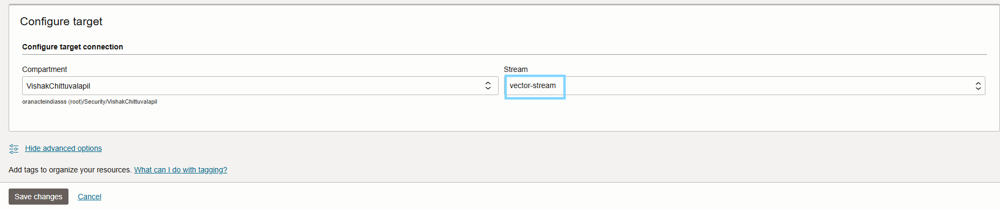Cancel the target configuration edit
1000x210 pixels.
[89, 197]
